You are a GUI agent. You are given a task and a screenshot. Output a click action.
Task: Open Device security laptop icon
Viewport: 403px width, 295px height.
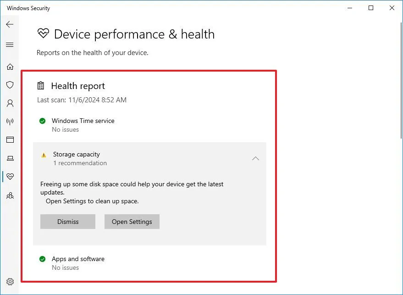(10, 158)
